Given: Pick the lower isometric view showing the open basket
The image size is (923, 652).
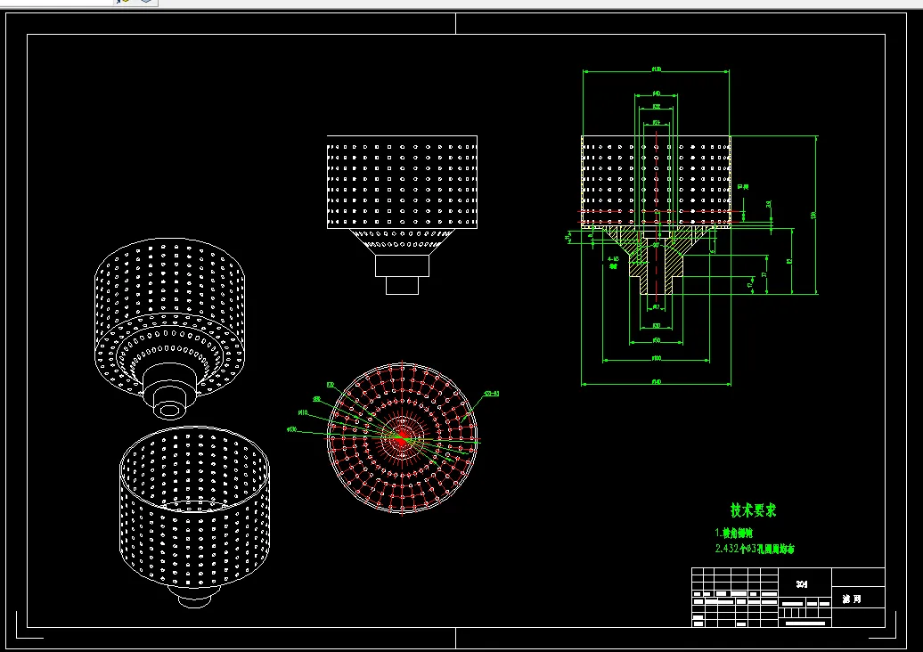Looking at the screenshot, I should click(195, 517).
